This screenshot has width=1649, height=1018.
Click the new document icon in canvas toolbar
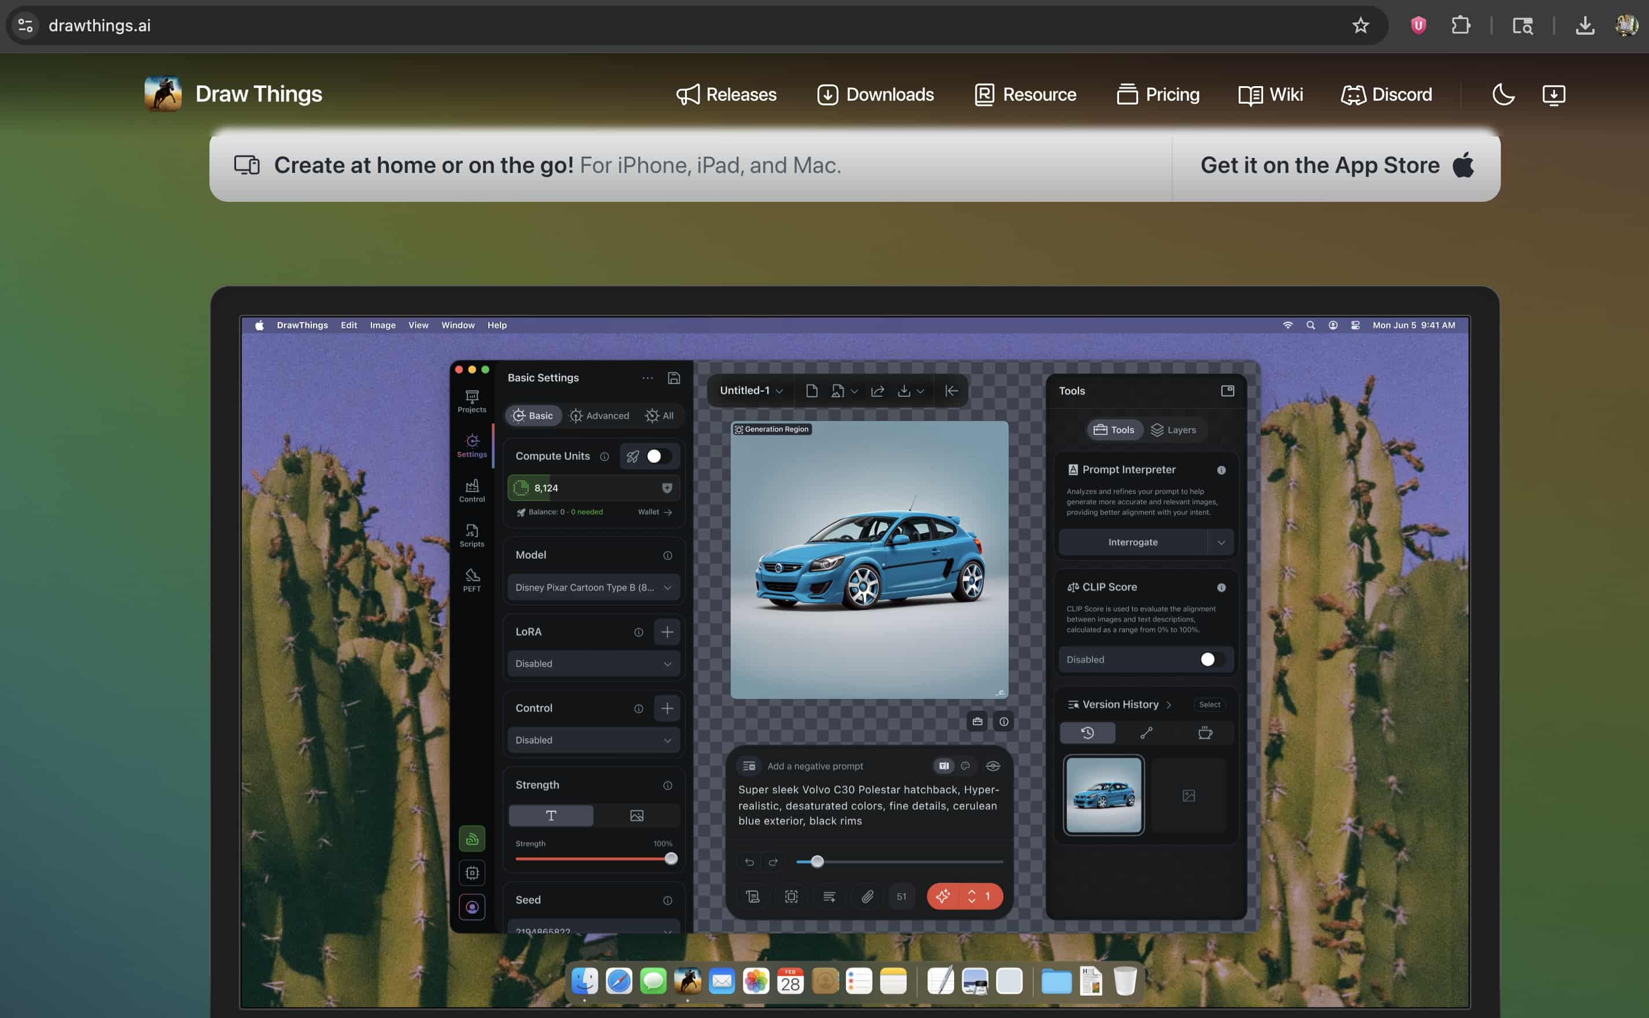click(811, 390)
